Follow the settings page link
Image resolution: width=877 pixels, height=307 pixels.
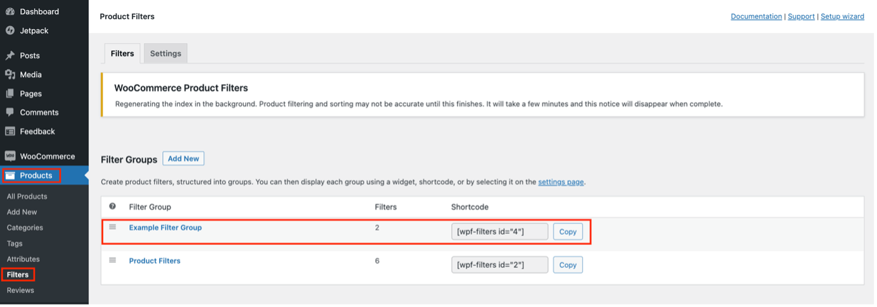click(x=561, y=182)
